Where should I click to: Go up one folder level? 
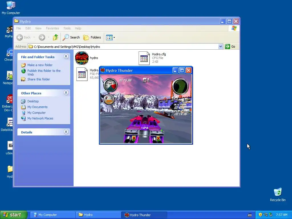coord(56,37)
